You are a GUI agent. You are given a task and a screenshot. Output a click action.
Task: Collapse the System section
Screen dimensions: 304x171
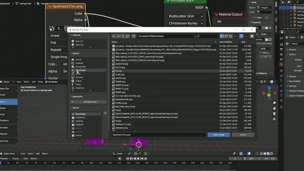pyautogui.click(x=71, y=53)
